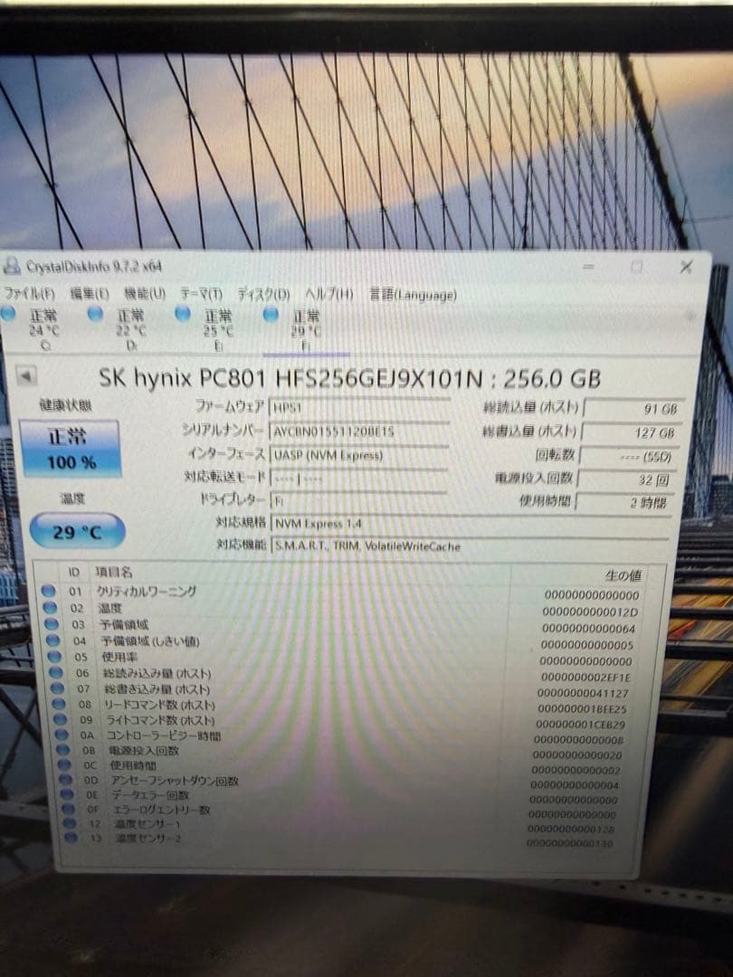Screen dimensions: 733x977
Task: Select the 02 温度 attribute row
Action: click(341, 609)
